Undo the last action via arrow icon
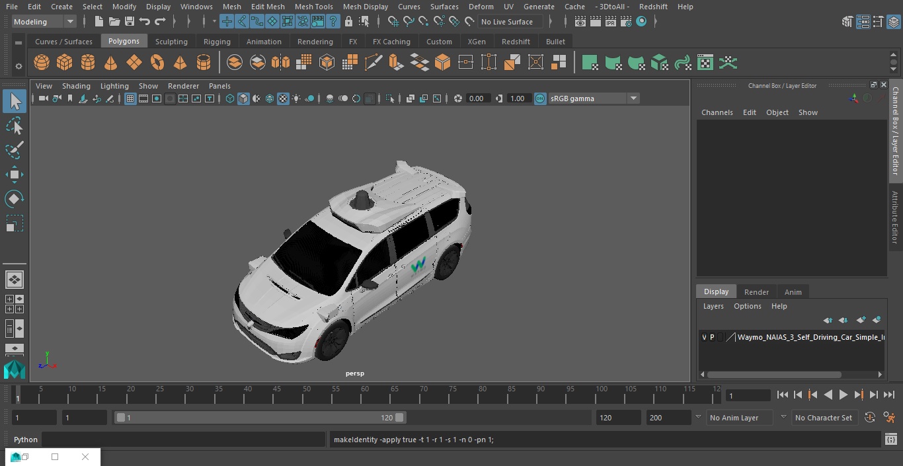 click(x=145, y=22)
